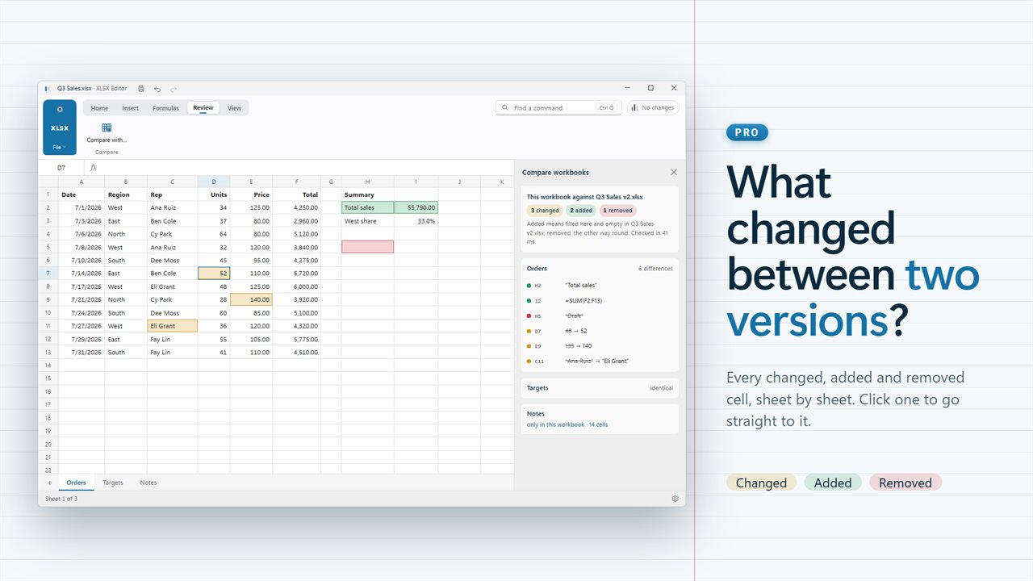This screenshot has width=1033, height=581.
Task: Open the XLSX File menu dropdown
Action: point(60,147)
